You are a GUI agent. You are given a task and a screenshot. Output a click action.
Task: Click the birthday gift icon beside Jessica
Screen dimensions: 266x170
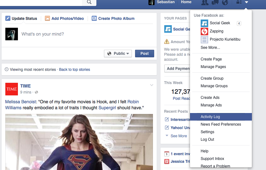166,161
